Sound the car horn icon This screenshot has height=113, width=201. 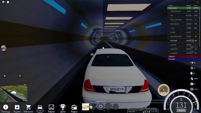tap(192, 63)
